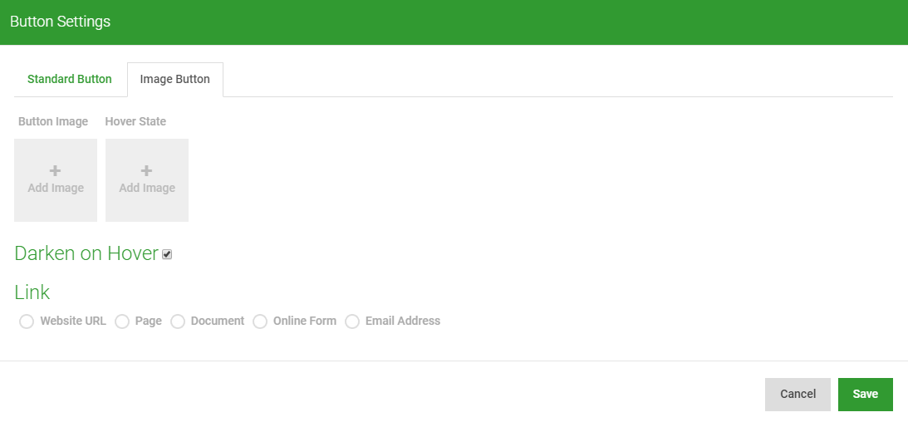Image resolution: width=908 pixels, height=427 pixels.
Task: Pick the Online Form link type
Action: (260, 321)
